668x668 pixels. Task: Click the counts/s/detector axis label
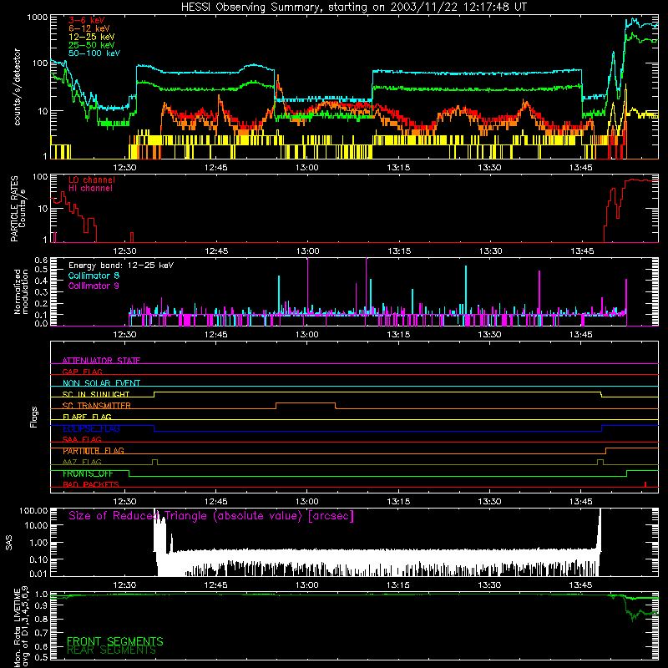(x=17, y=87)
